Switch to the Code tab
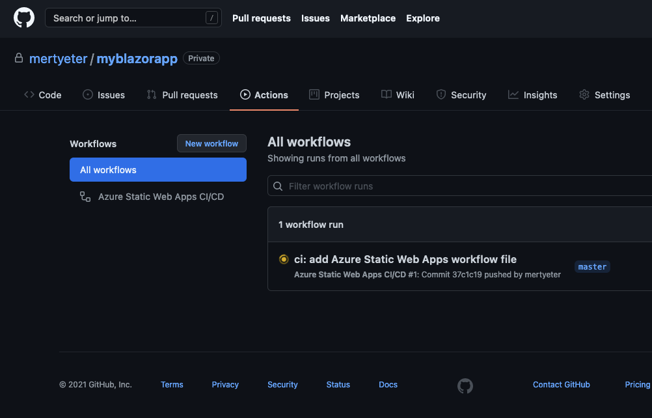 click(42, 95)
